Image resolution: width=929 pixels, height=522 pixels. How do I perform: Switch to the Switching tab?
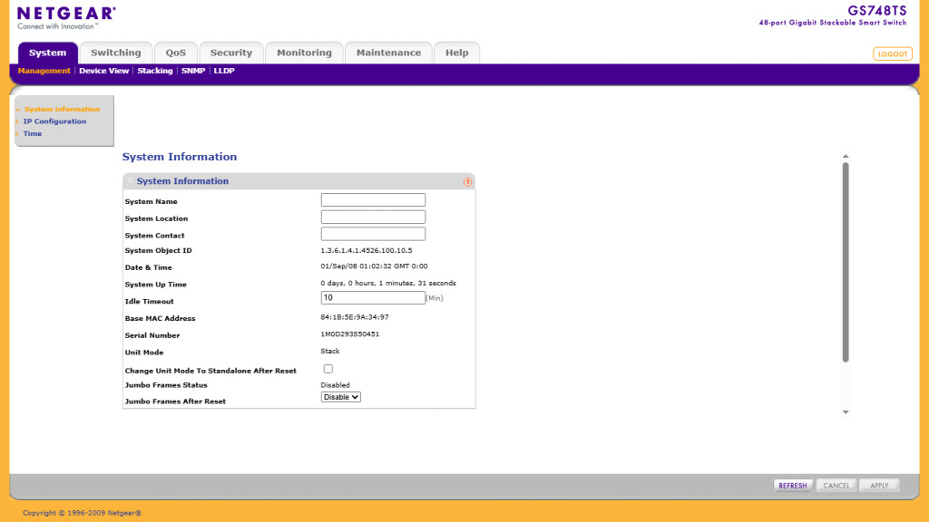tap(115, 53)
